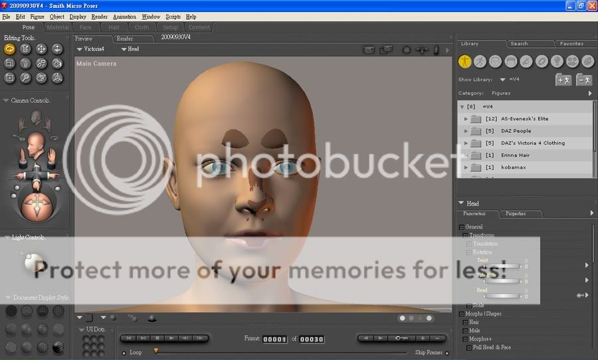
Task: Expand the DAZ People folder
Action: [x=466, y=131]
